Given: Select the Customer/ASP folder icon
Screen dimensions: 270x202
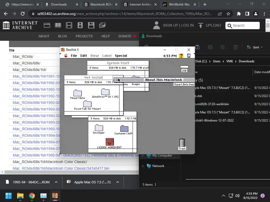Looking at the screenshot, I should click(124, 128).
